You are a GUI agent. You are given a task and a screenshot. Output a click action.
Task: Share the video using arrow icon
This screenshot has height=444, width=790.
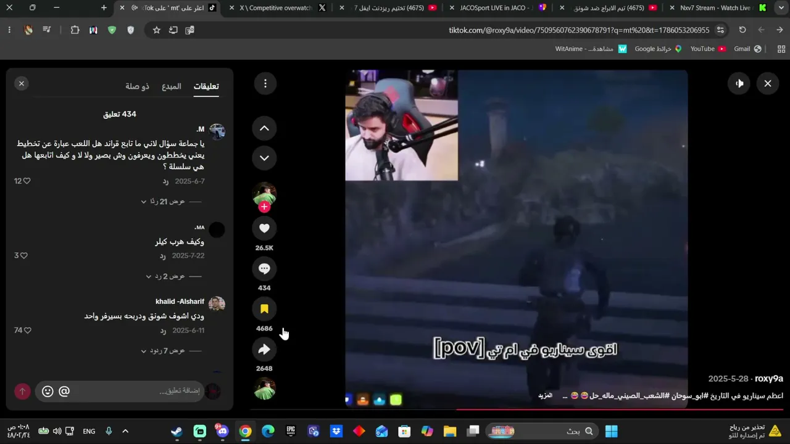pyautogui.click(x=264, y=350)
